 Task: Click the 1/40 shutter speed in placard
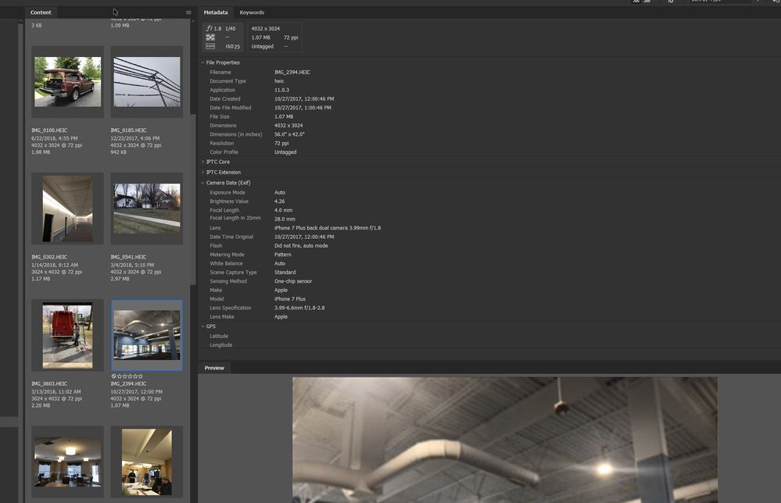[x=230, y=28]
